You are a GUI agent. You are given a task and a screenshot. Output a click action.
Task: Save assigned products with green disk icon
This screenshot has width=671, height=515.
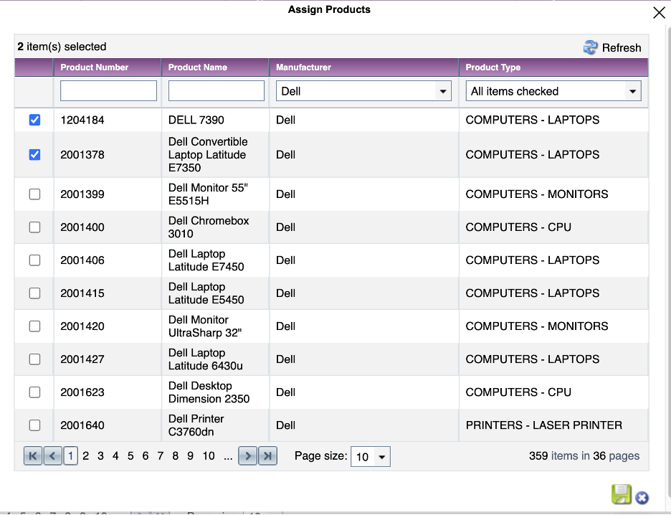pyautogui.click(x=622, y=494)
